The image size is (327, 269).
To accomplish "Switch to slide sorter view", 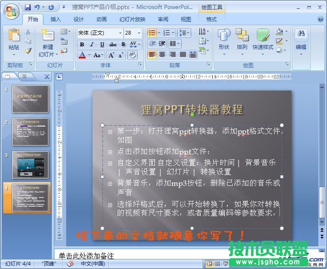I will pyautogui.click(x=217, y=264).
